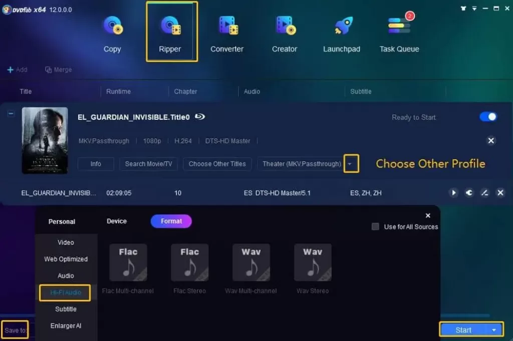Screen dimensions: 513x341
Task: Switch to the Device tab
Action: [x=116, y=221]
